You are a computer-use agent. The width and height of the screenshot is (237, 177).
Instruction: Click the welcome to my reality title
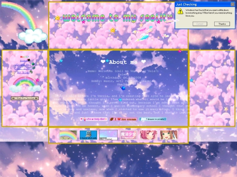click(118, 18)
